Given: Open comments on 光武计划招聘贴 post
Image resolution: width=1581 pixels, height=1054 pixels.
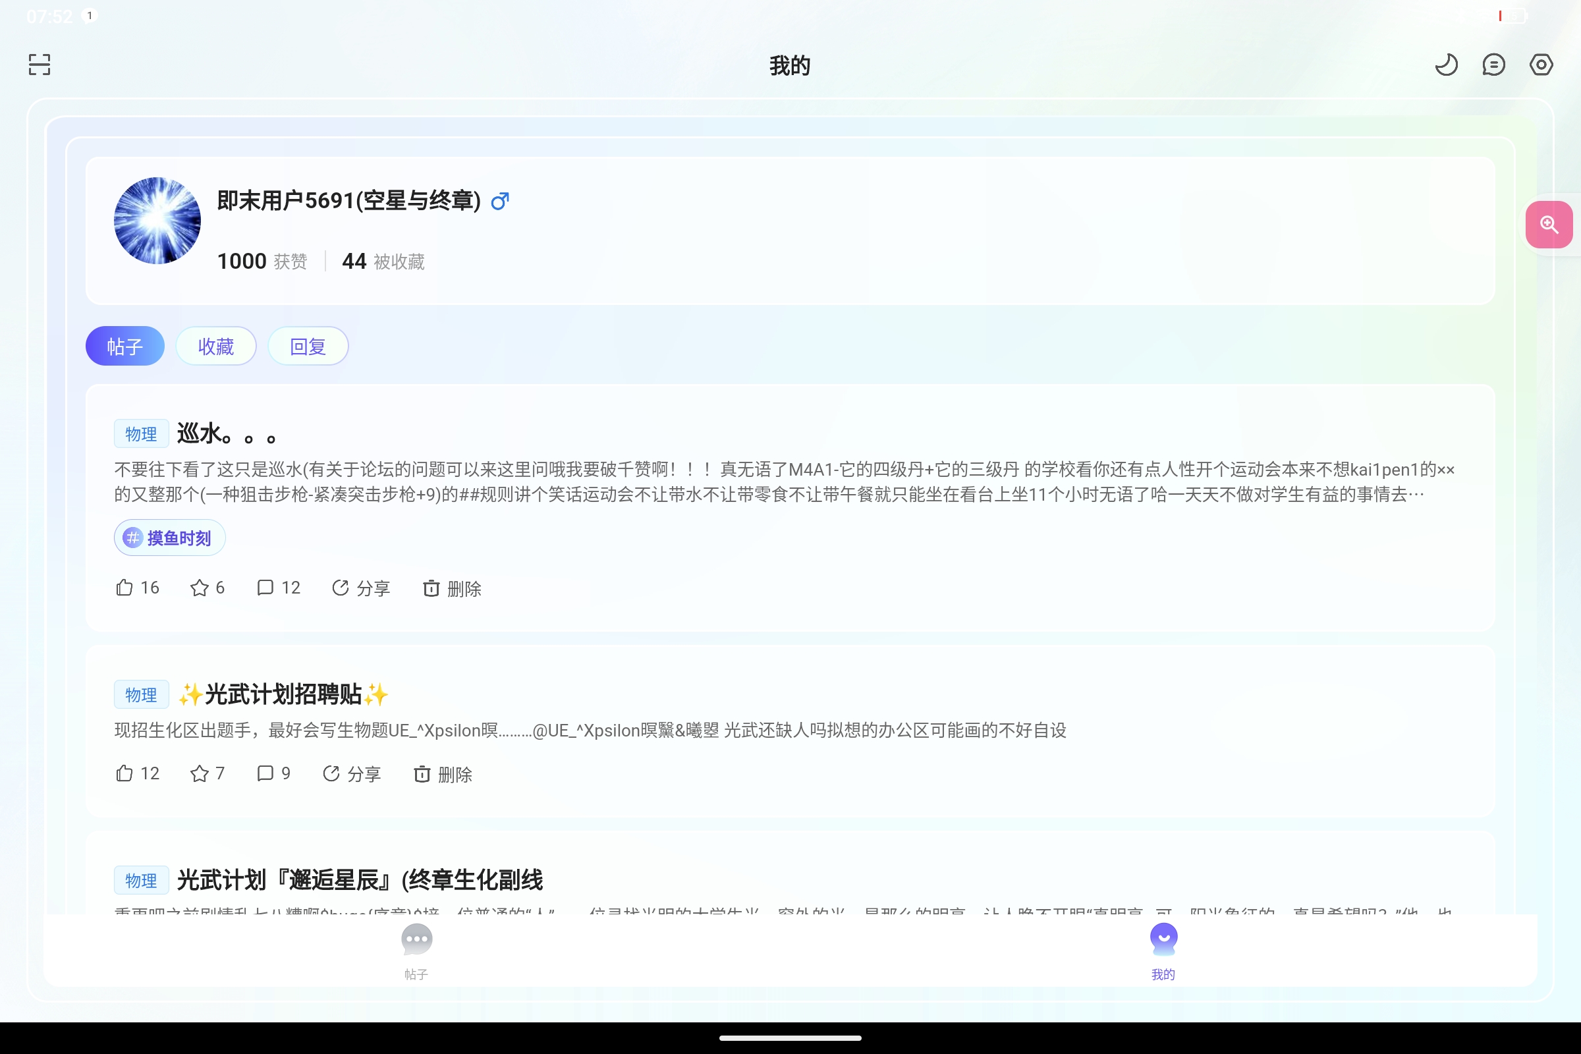Looking at the screenshot, I should click(x=273, y=773).
